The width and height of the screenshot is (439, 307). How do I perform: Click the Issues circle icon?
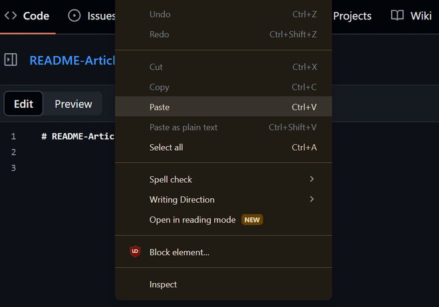click(x=74, y=16)
